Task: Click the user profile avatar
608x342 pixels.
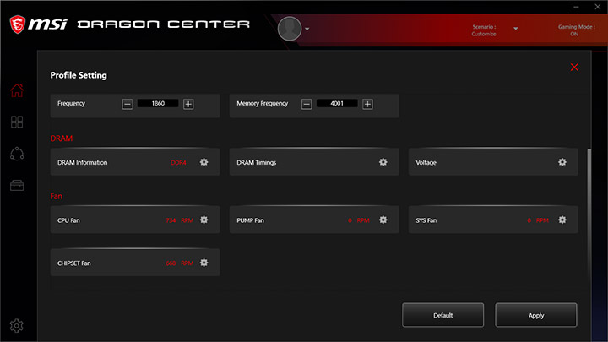Action: coord(290,29)
